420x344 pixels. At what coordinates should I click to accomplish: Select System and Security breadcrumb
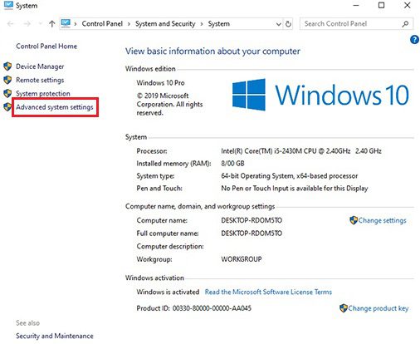165,24
